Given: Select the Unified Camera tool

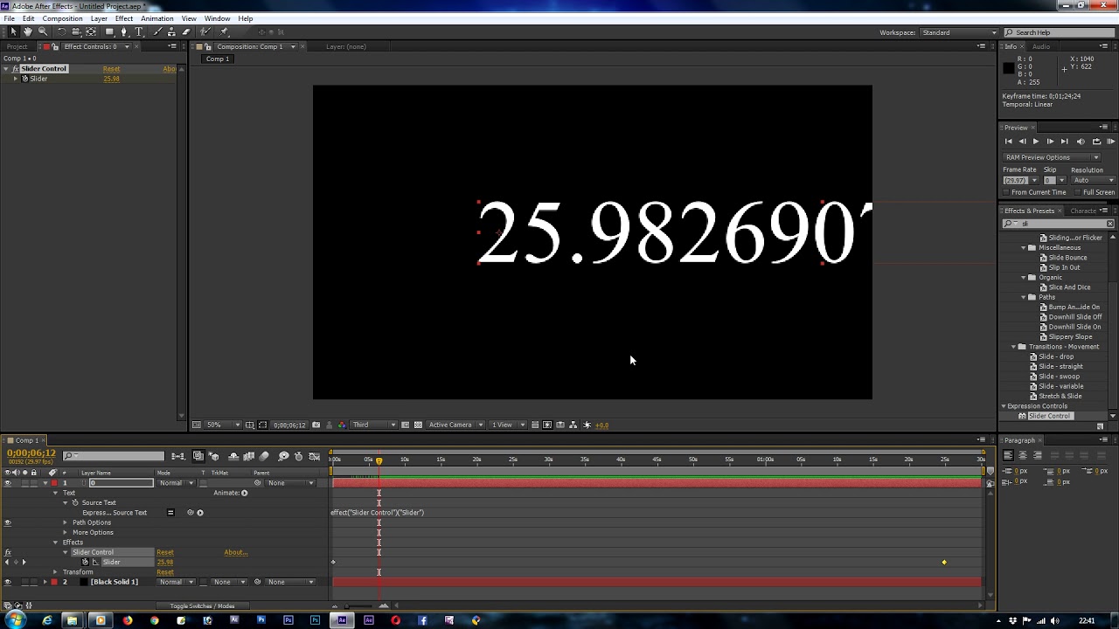Looking at the screenshot, I should tap(76, 31).
